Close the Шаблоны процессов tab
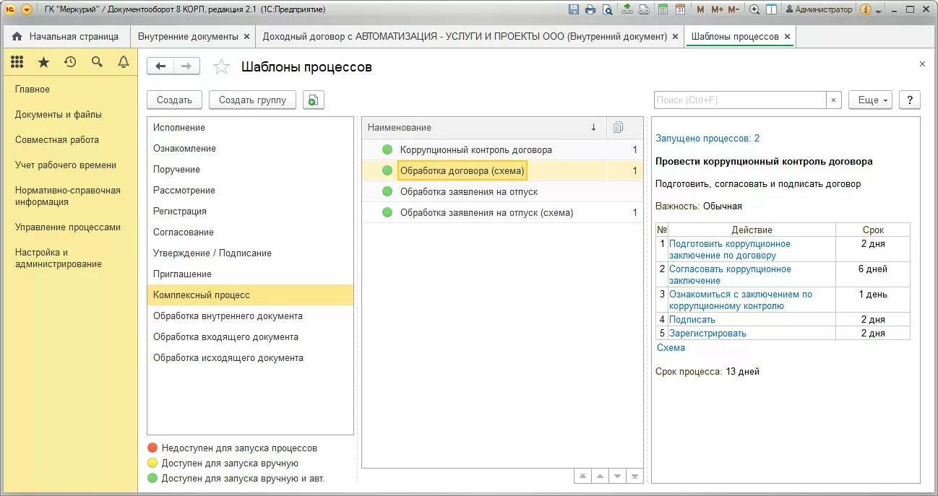 (787, 36)
